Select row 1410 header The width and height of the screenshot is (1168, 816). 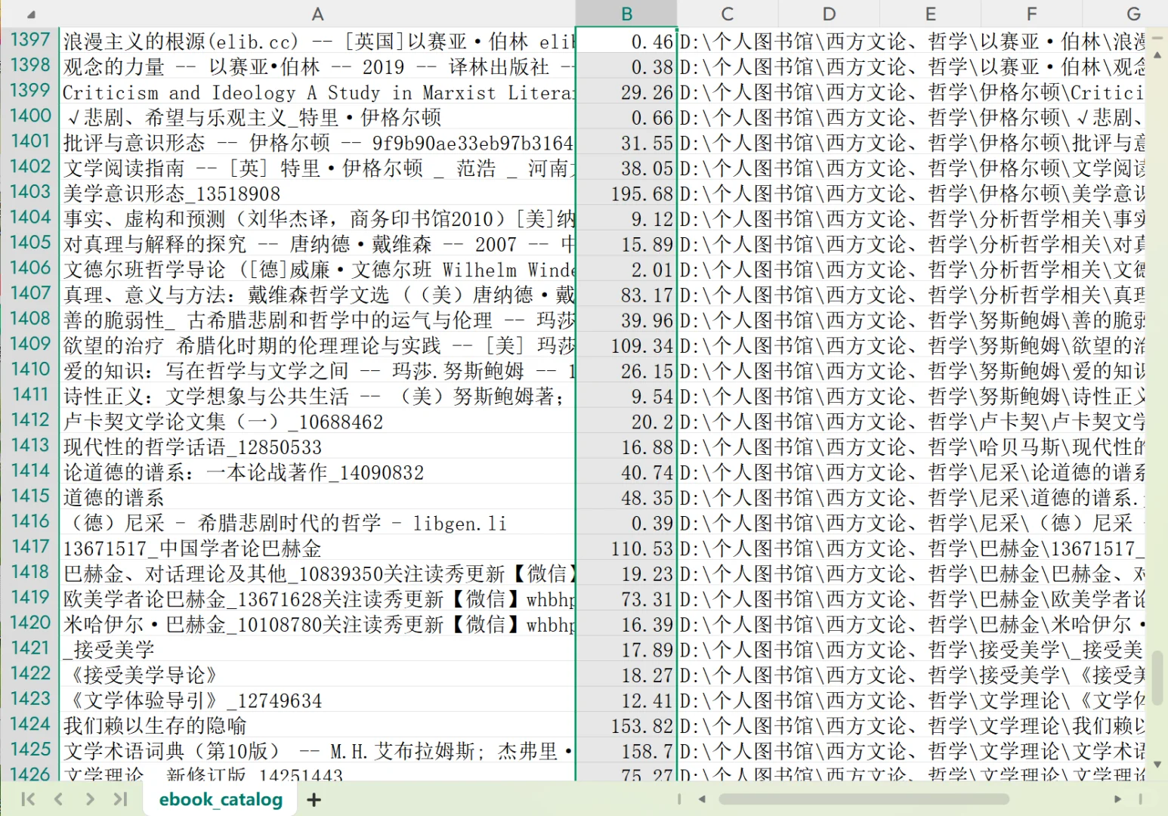30,369
